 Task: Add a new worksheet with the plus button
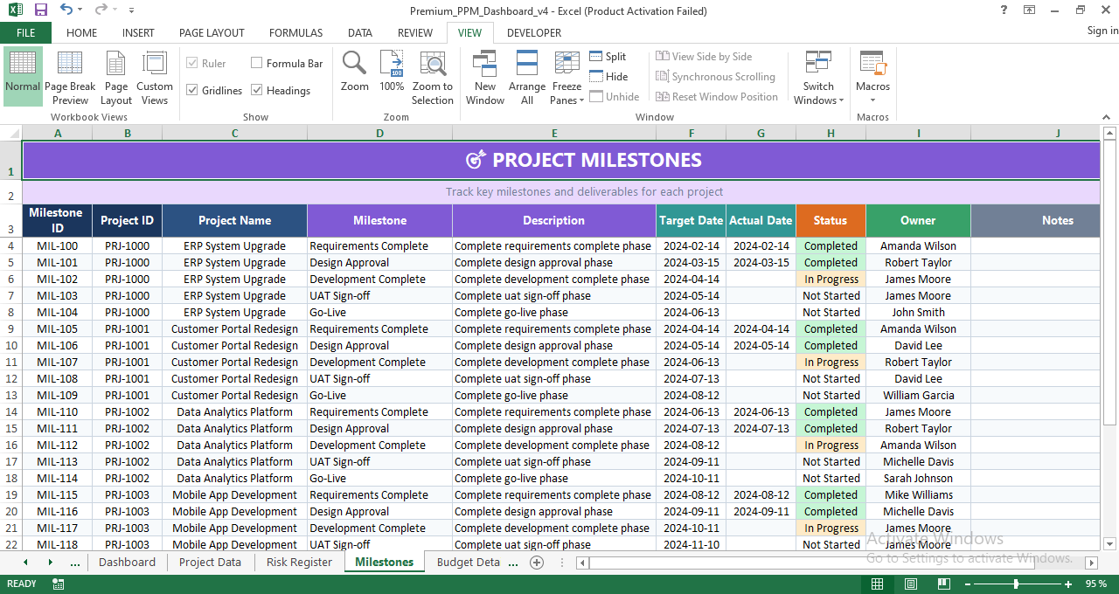click(x=537, y=563)
